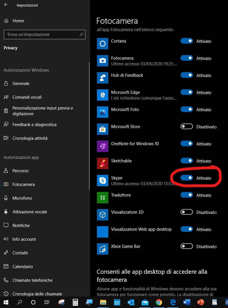Click the OneNote for Windows 10 icon
Screen dimensions: 228x308
pos(102,146)
